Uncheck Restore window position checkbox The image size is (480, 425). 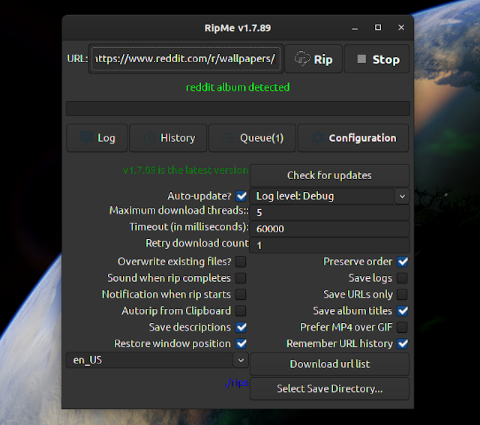click(241, 343)
